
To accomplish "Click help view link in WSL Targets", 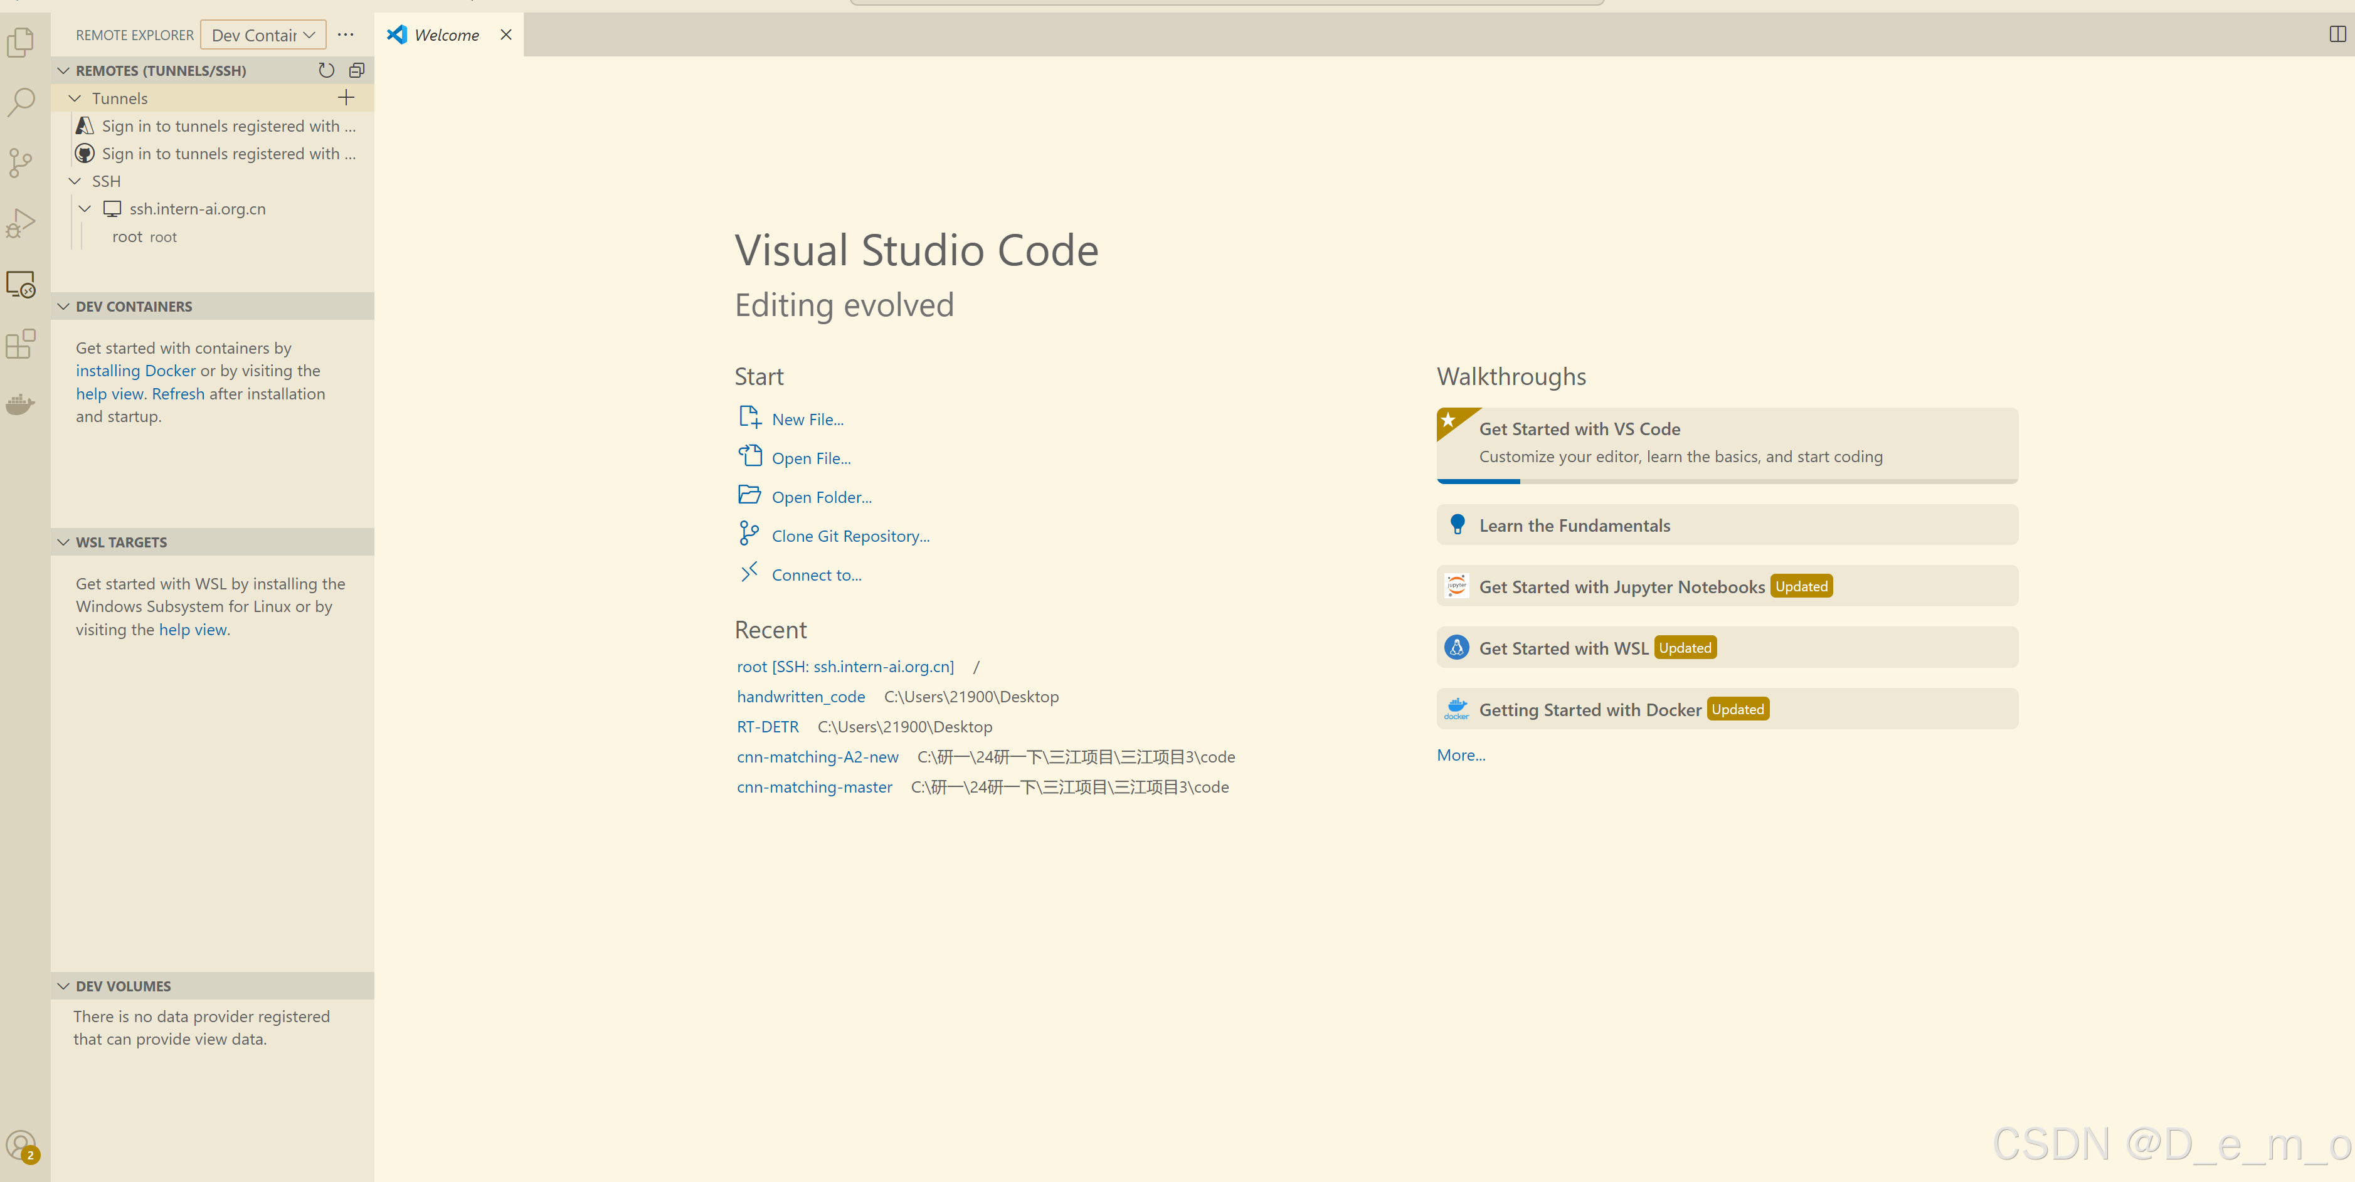I will [193, 630].
